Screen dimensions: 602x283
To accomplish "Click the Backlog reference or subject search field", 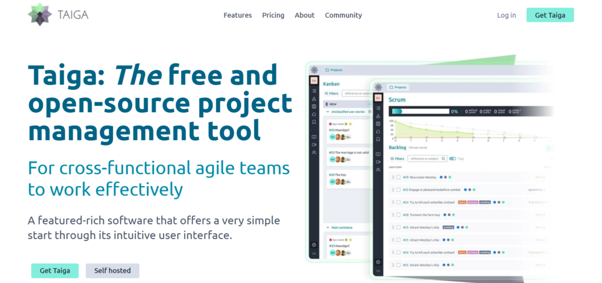I will pyautogui.click(x=427, y=159).
